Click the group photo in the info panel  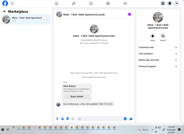pos(158,17)
